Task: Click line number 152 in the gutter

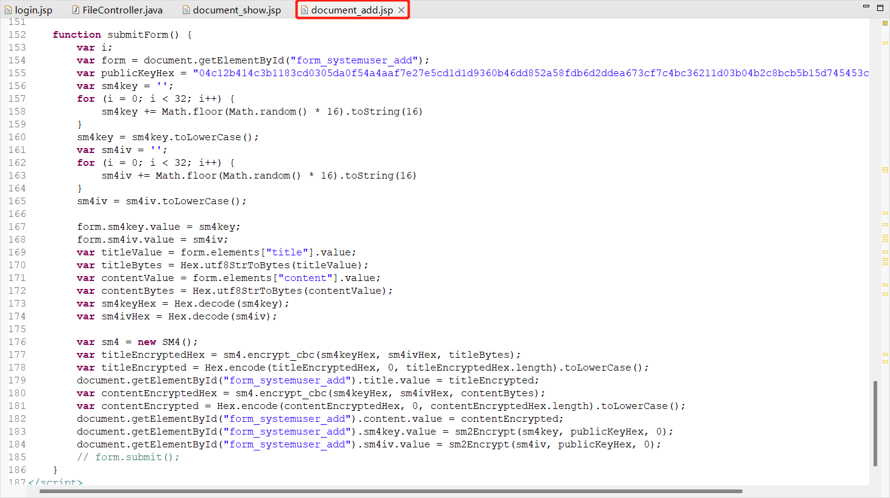Action: pos(17,35)
